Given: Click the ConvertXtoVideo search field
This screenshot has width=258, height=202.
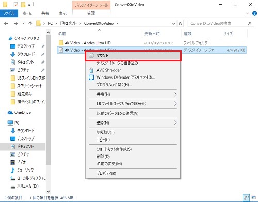Looking at the screenshot, I should tap(221, 23).
